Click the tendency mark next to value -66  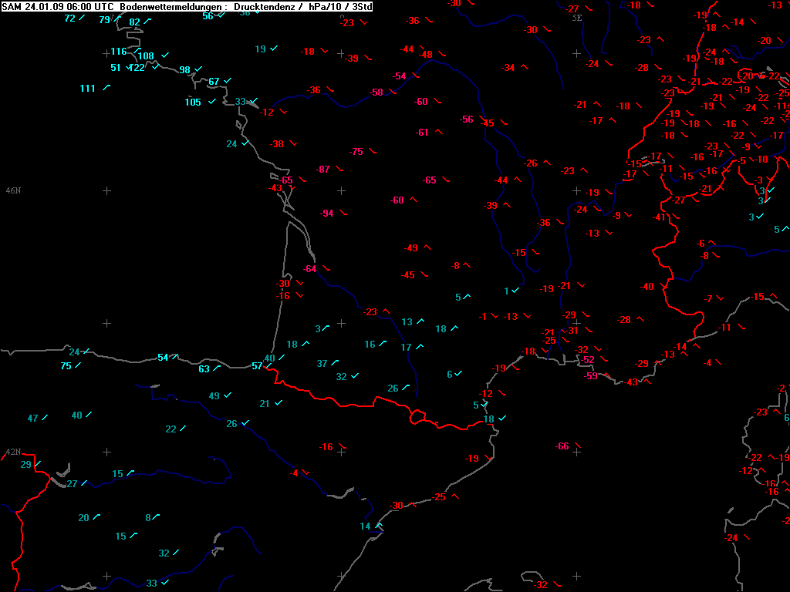(x=577, y=446)
